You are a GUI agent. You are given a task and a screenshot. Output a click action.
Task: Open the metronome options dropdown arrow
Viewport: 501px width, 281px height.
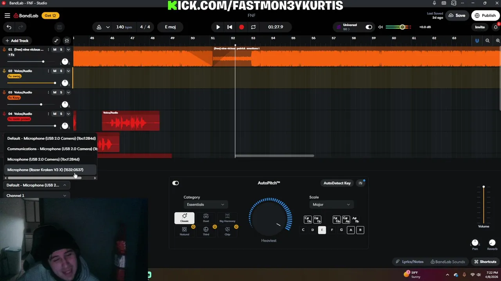pos(108,27)
